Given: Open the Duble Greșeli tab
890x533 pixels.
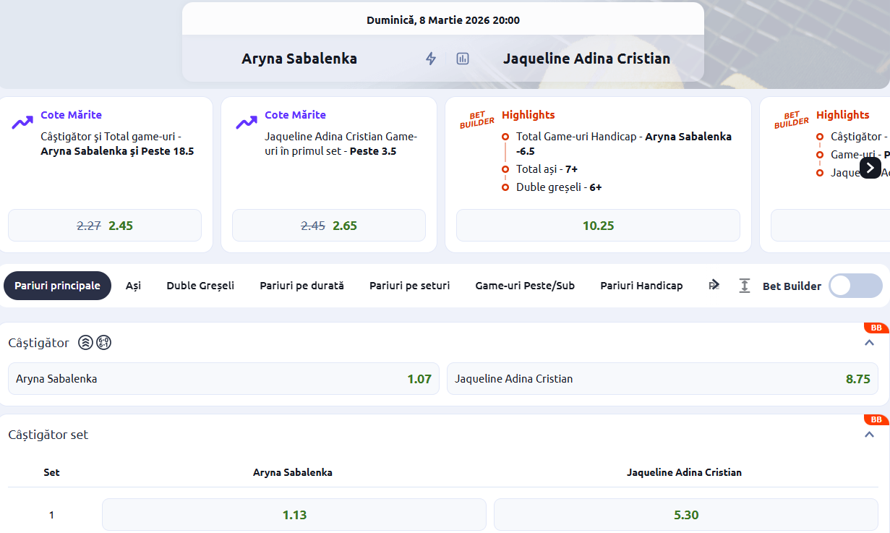Looking at the screenshot, I should pyautogui.click(x=200, y=286).
